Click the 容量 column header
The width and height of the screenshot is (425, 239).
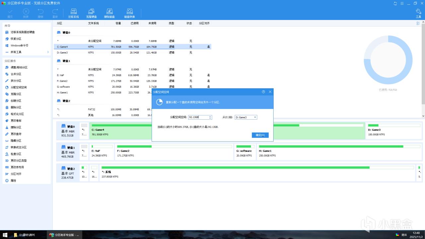pyautogui.click(x=118, y=23)
